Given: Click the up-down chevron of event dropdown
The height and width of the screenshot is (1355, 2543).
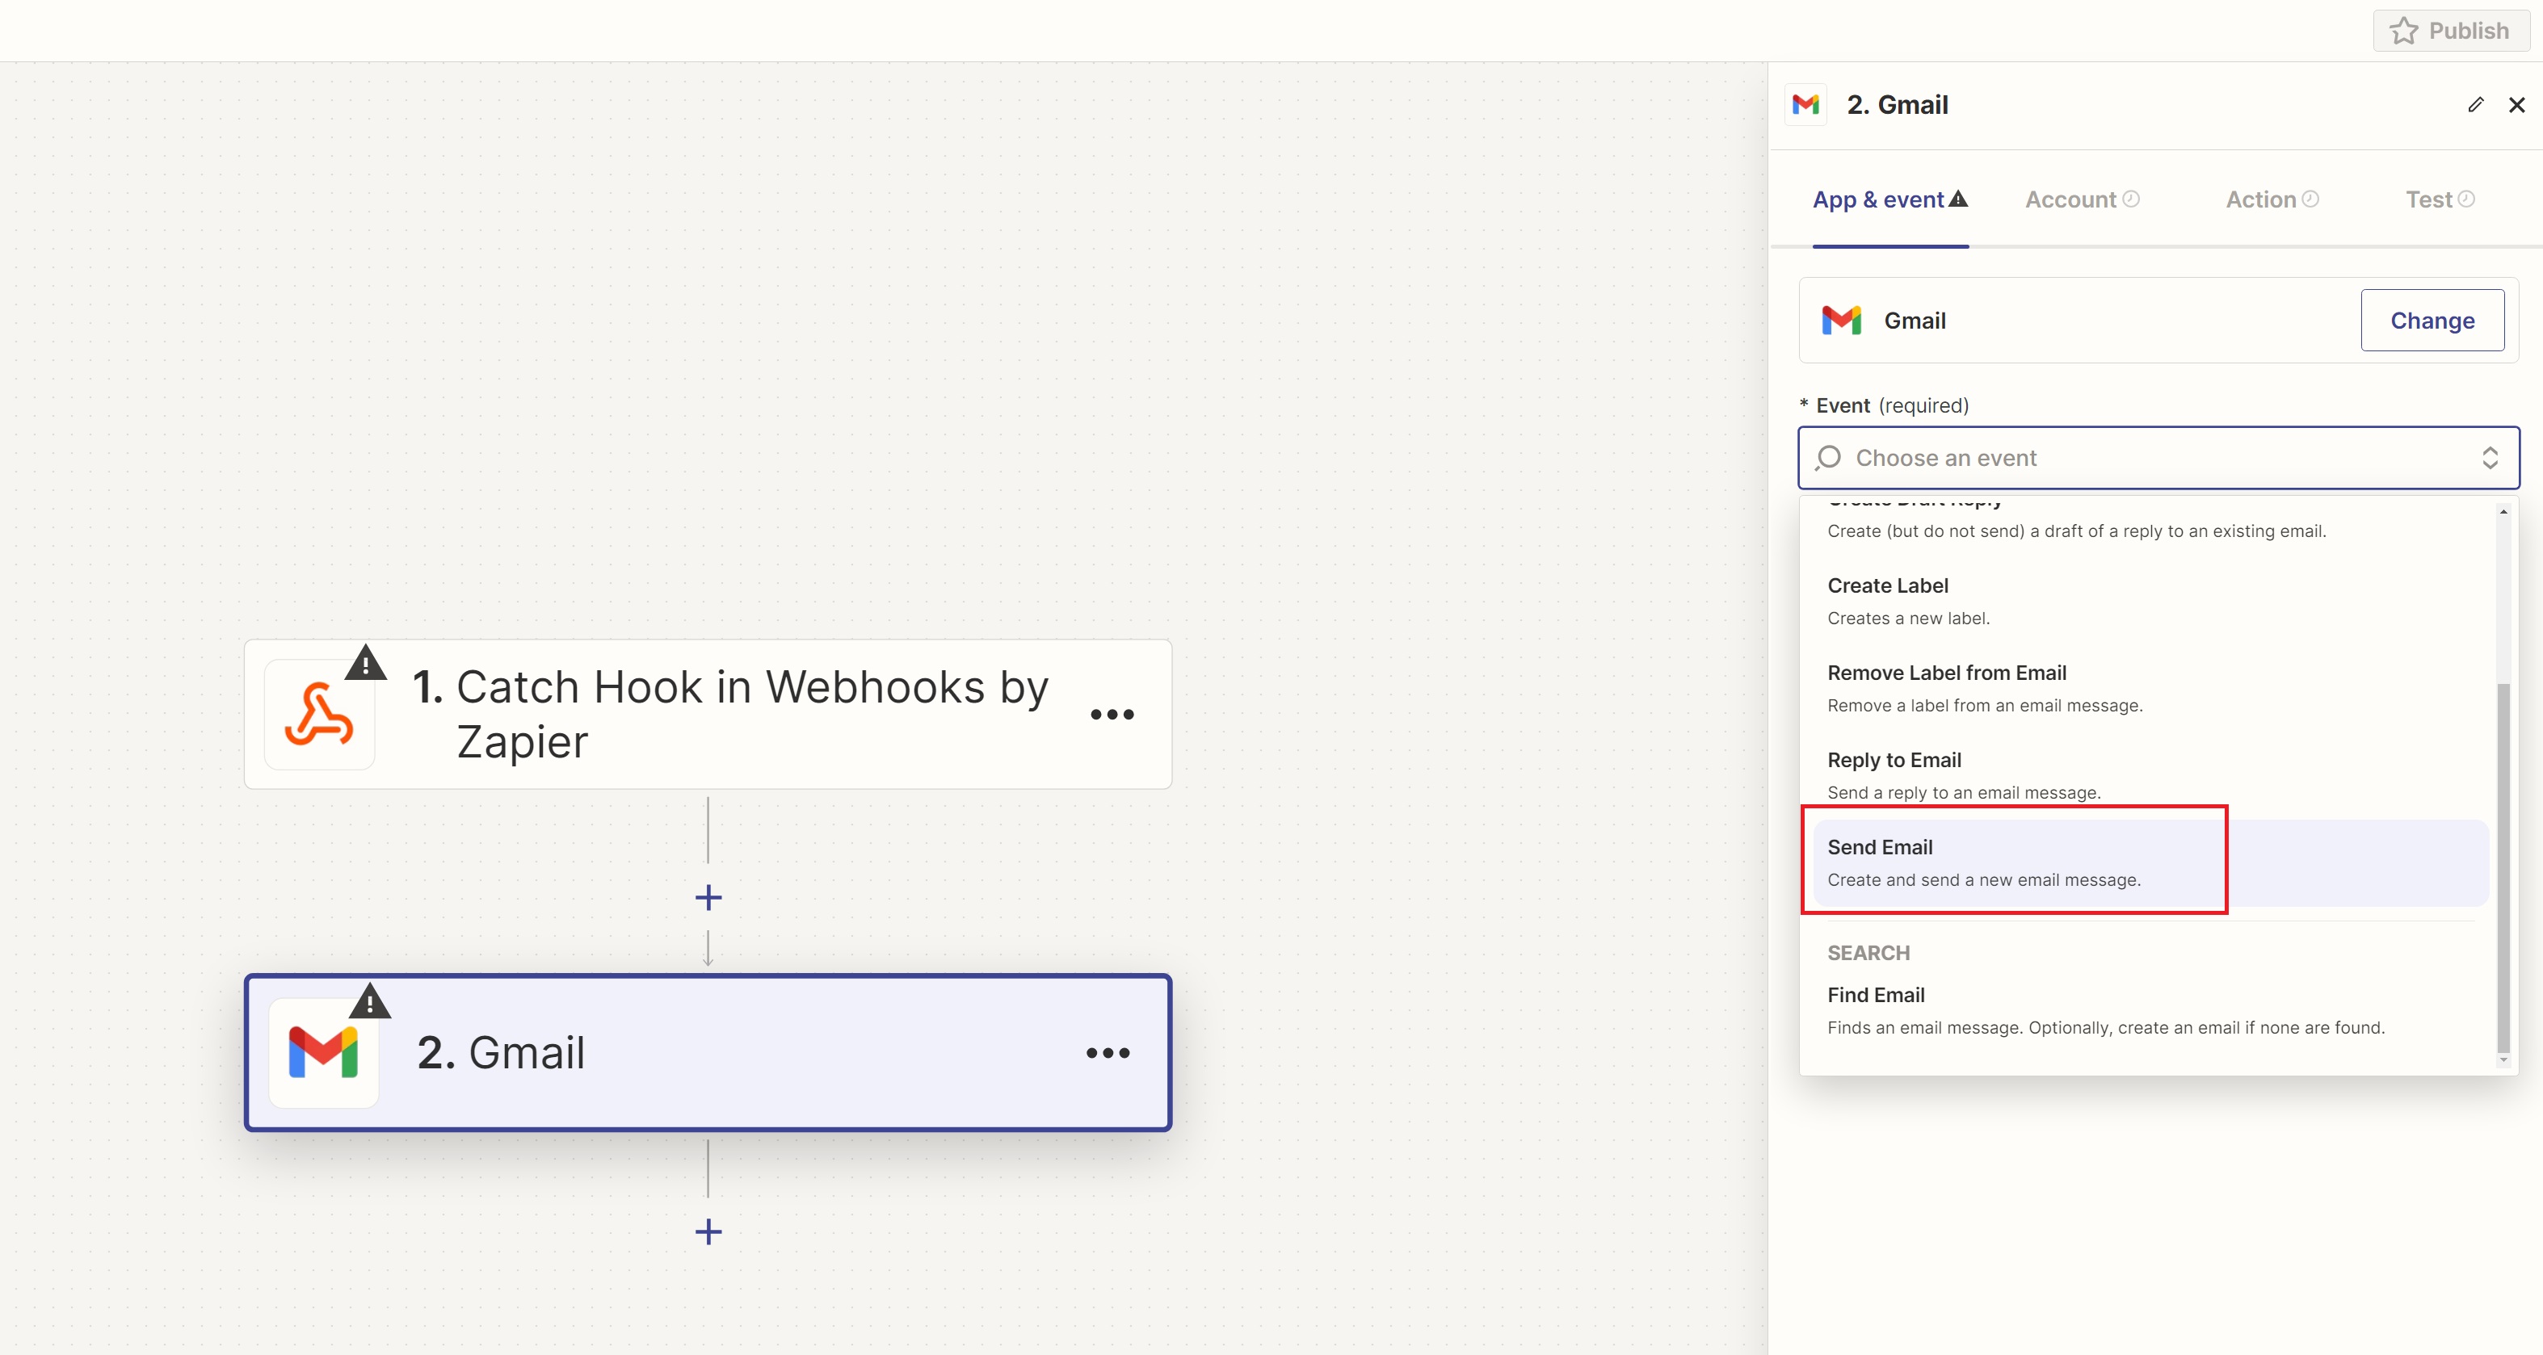Looking at the screenshot, I should tap(2490, 458).
